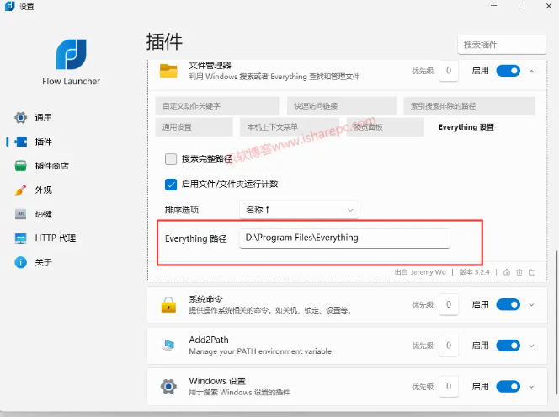Click the home icon beside version 3.2.4
This screenshot has height=418, width=559.
(x=507, y=272)
